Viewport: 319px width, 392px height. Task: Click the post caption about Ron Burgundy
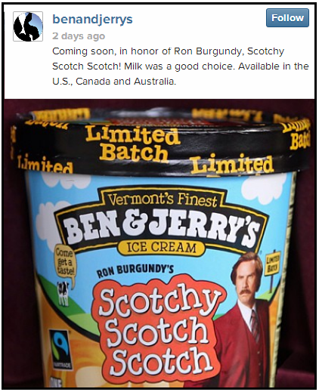(181, 66)
